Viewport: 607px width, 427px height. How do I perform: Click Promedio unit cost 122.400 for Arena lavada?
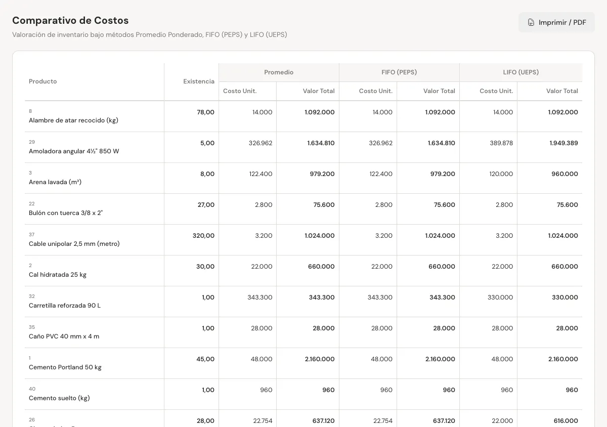click(x=261, y=174)
